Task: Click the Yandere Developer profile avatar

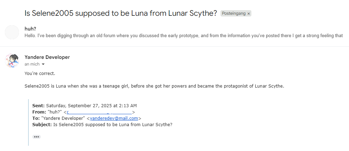Action: 12,61
